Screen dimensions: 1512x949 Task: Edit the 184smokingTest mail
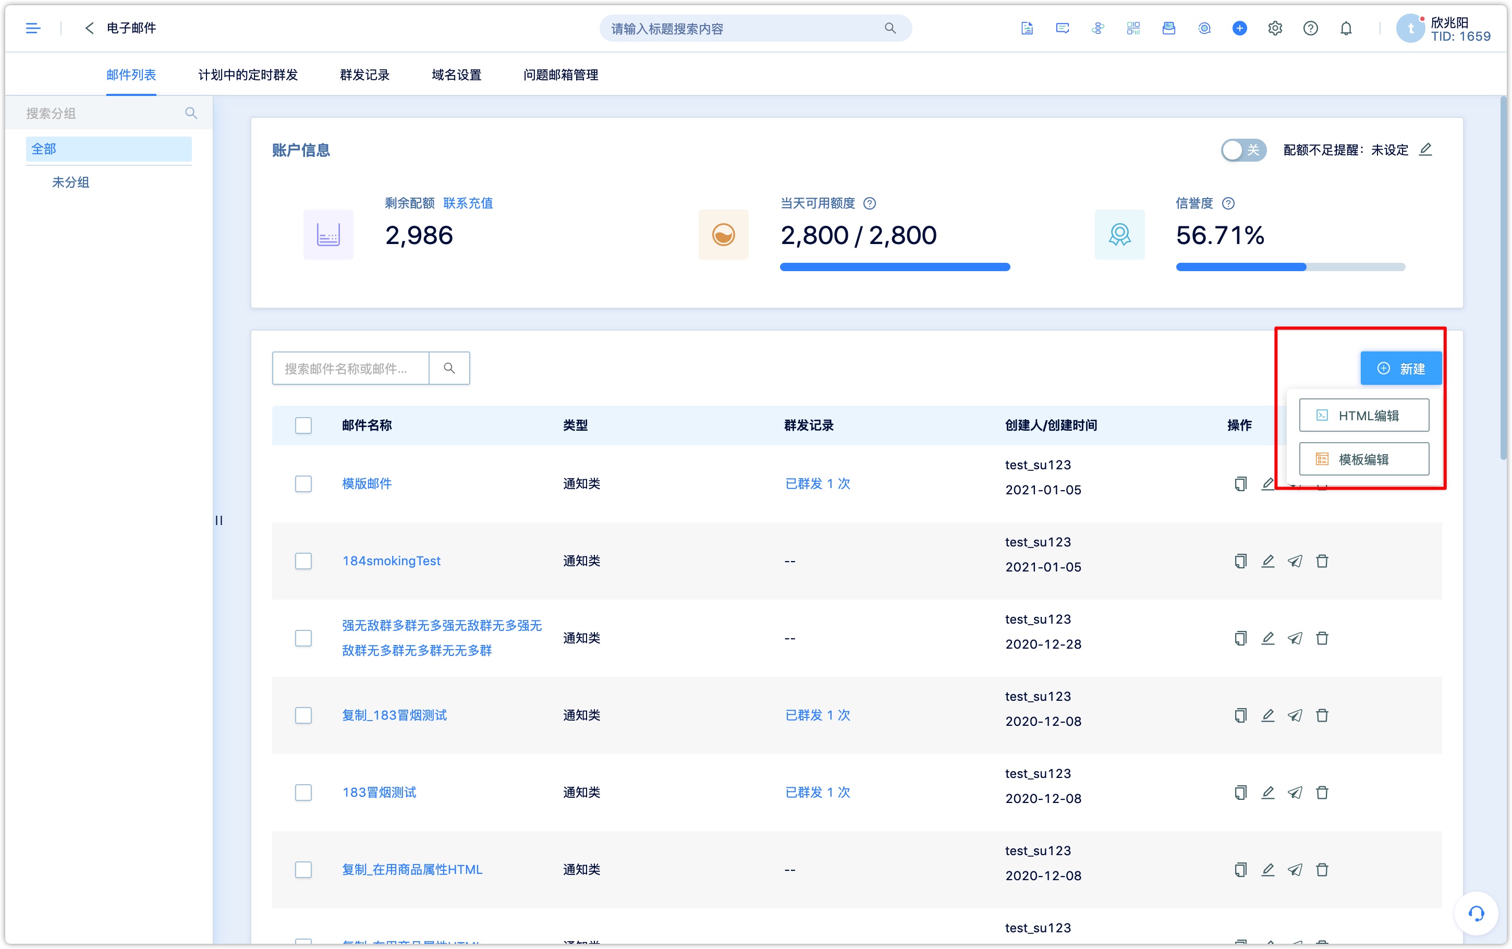pyautogui.click(x=1268, y=561)
